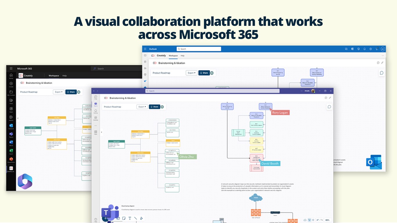Click Search field in Microsoft 365 window
The image size is (397, 223).
pyautogui.click(x=117, y=69)
